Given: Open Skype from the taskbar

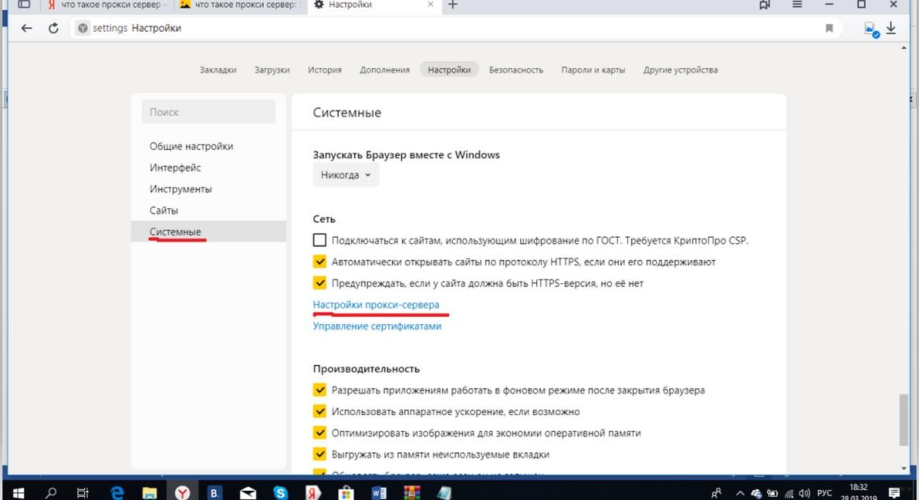Looking at the screenshot, I should [281, 492].
